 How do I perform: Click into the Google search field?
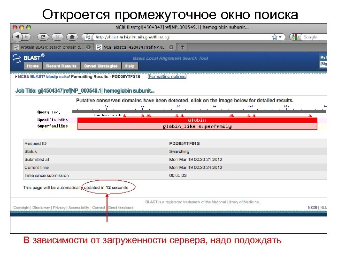click(x=314, y=37)
